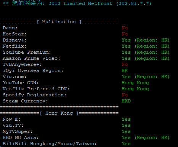Select the iQyi Oversea Region HK value
The width and height of the screenshot is (178, 147).
point(125,70)
